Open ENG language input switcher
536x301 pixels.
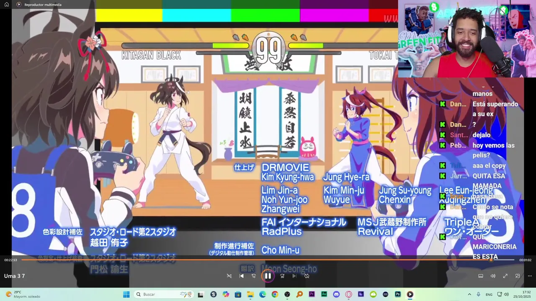point(489,294)
